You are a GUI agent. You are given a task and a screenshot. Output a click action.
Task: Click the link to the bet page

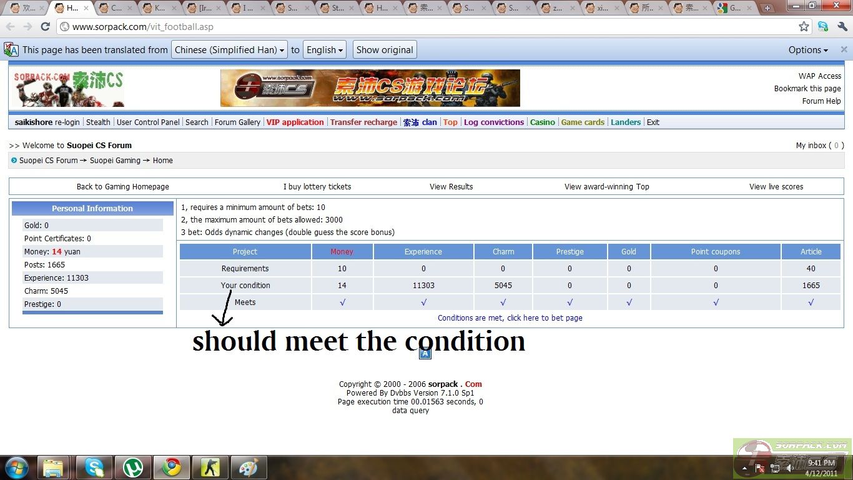click(x=510, y=318)
